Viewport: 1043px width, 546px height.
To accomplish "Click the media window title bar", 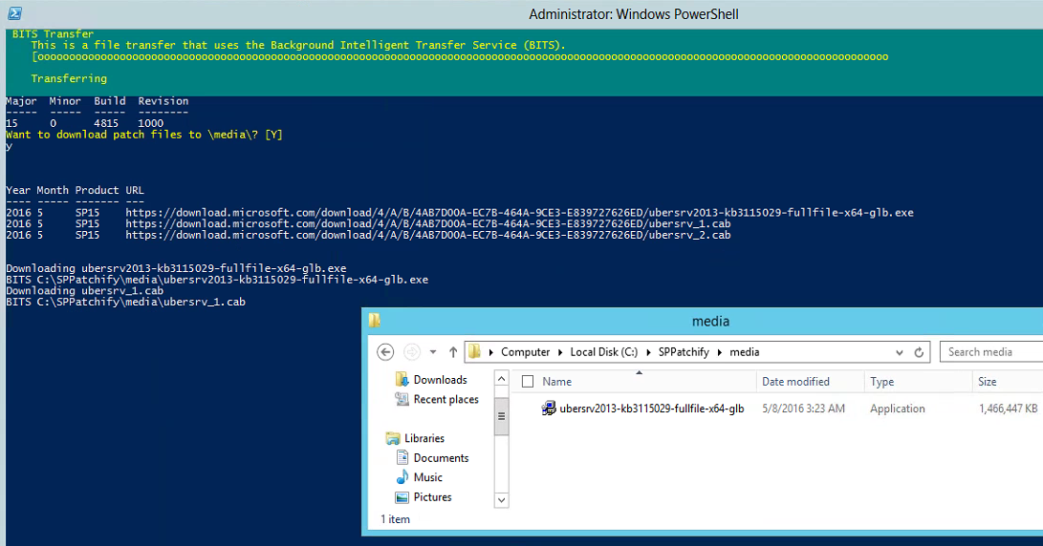I will pyautogui.click(x=710, y=321).
